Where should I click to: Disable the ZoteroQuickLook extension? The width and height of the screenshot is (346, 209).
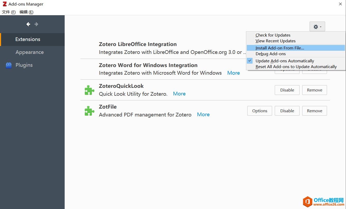point(287,90)
